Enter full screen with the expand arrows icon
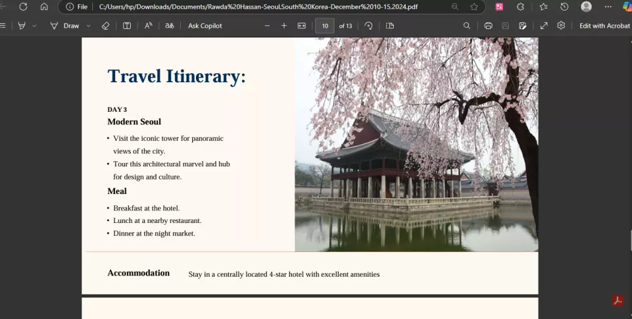Viewport: 632px width, 319px height. pos(544,26)
